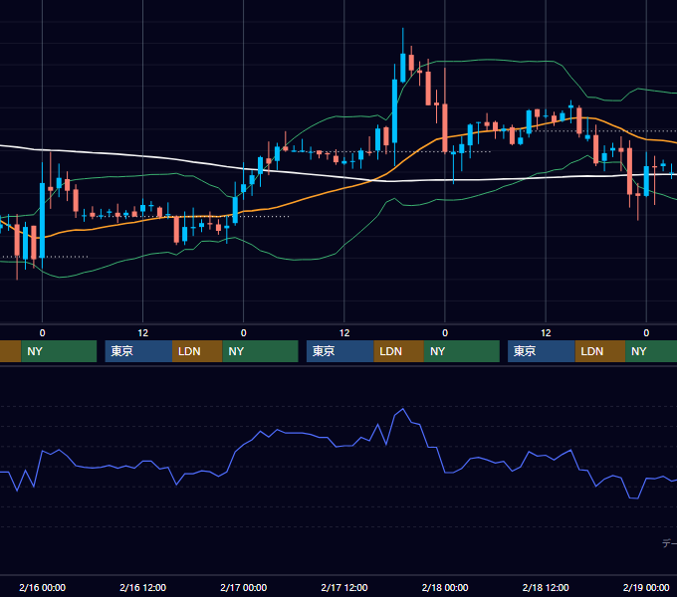This screenshot has height=597, width=677.
Task: Select the 東京 session block for 2/17
Action: [x=340, y=351]
